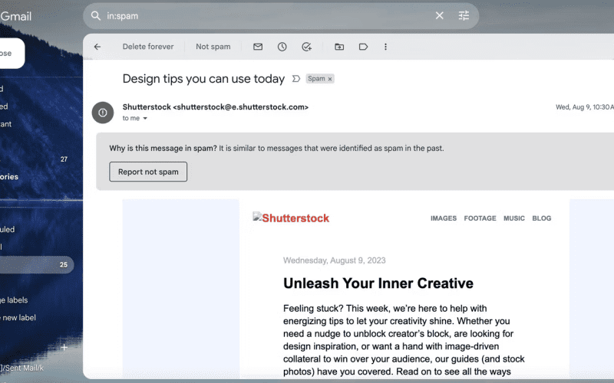Open the MUSIC link in email

click(x=513, y=218)
